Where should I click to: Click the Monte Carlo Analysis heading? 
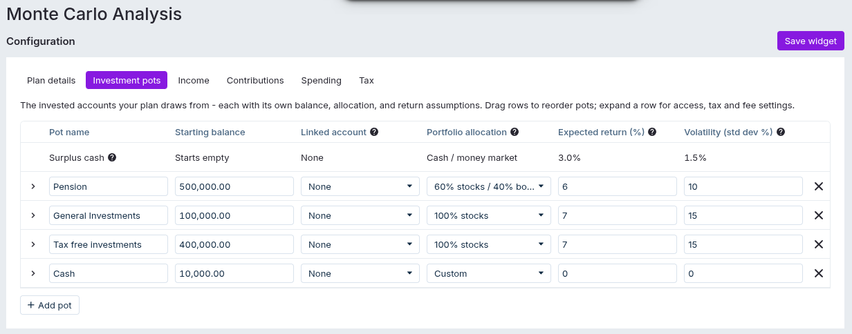pos(94,13)
